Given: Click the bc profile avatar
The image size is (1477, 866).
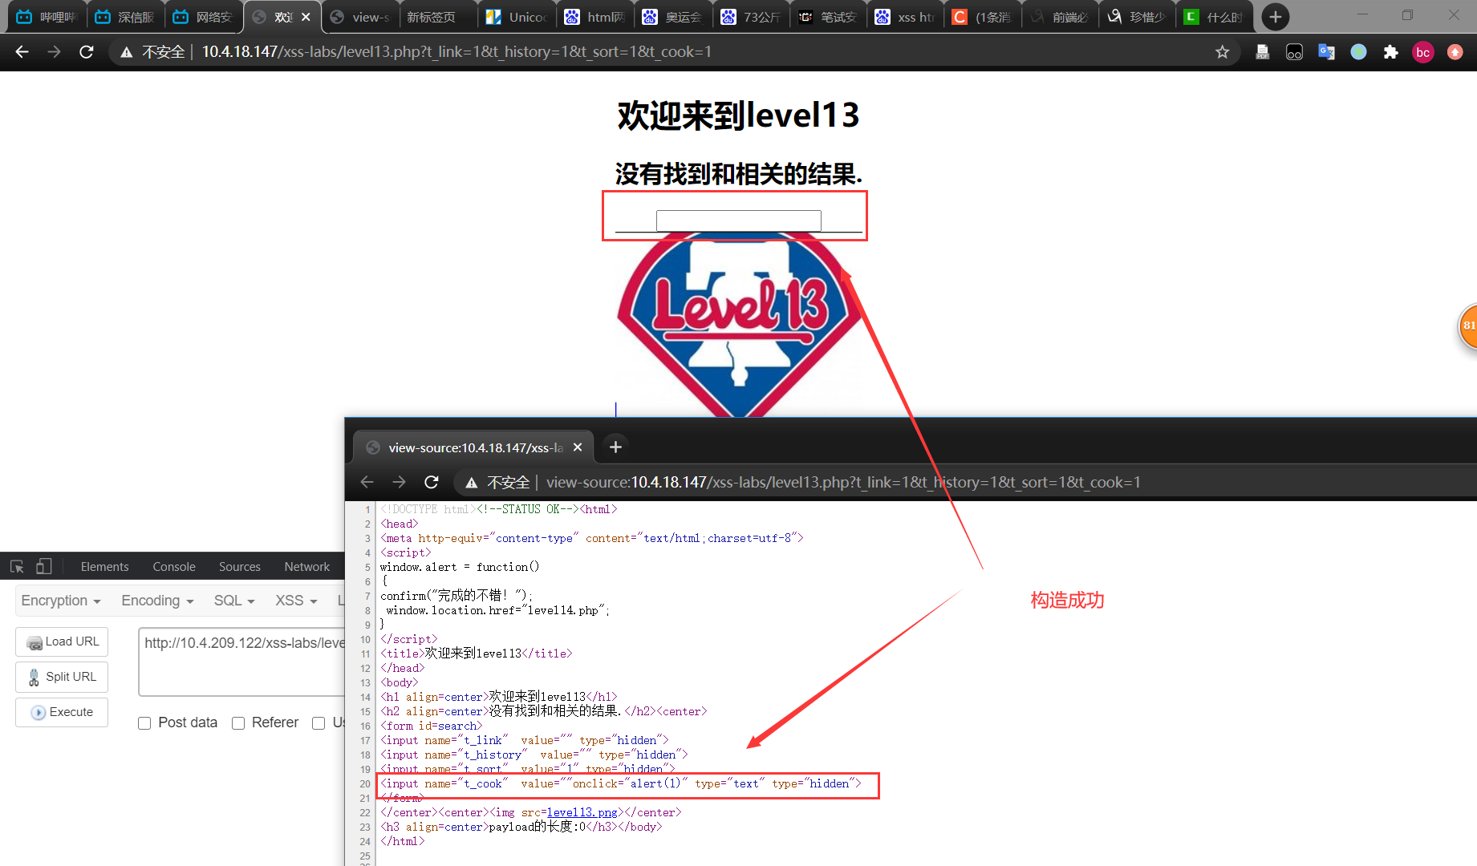Looking at the screenshot, I should [1422, 51].
